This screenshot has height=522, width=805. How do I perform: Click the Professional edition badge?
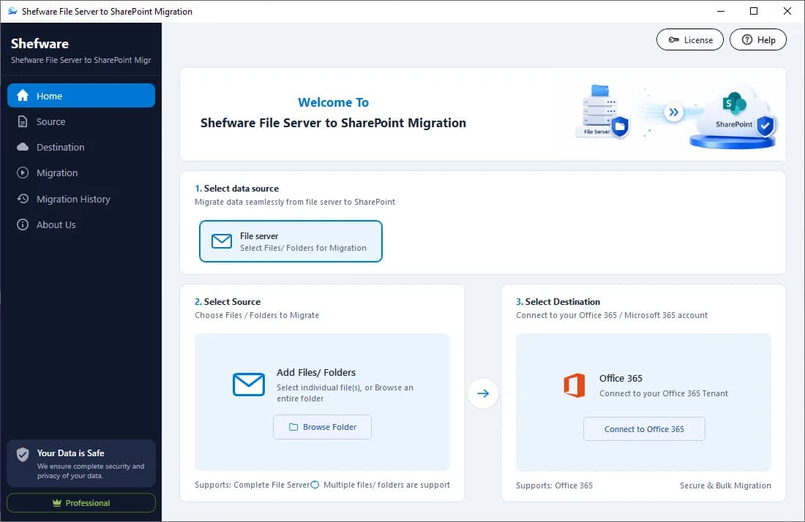coord(81,502)
